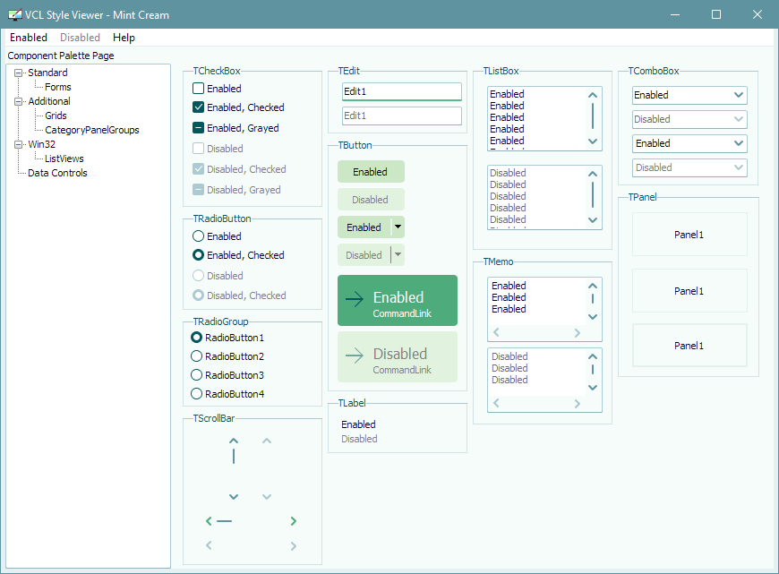779x574 pixels.
Task: Select the Enabled radio button in TRadioButton
Action: point(198,236)
